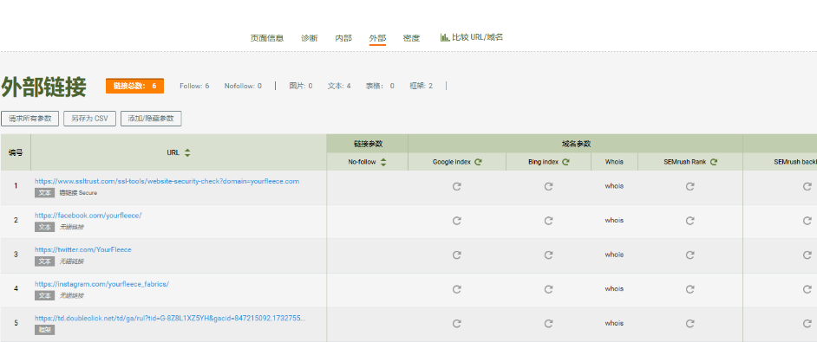817x342 pixels.
Task: Request Bing index for facebook row
Action: (548, 221)
